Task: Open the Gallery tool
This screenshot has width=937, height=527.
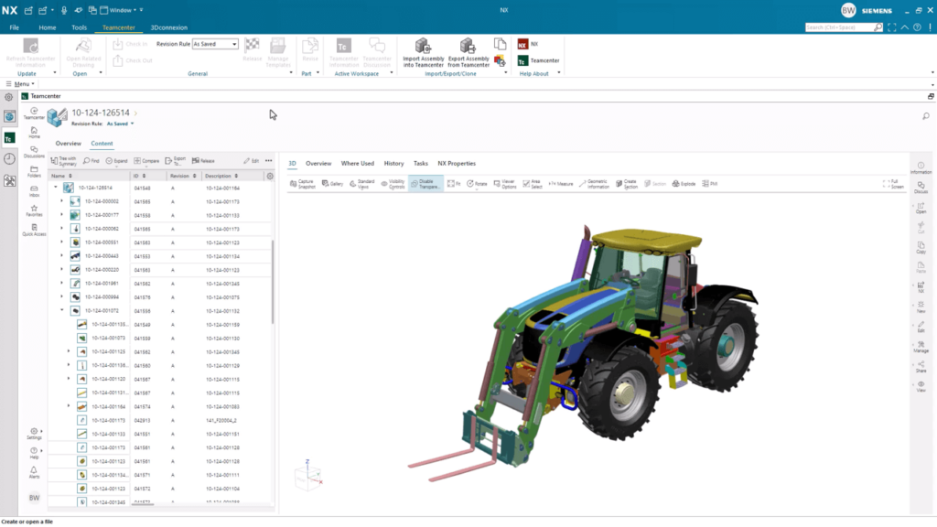Action: point(331,183)
